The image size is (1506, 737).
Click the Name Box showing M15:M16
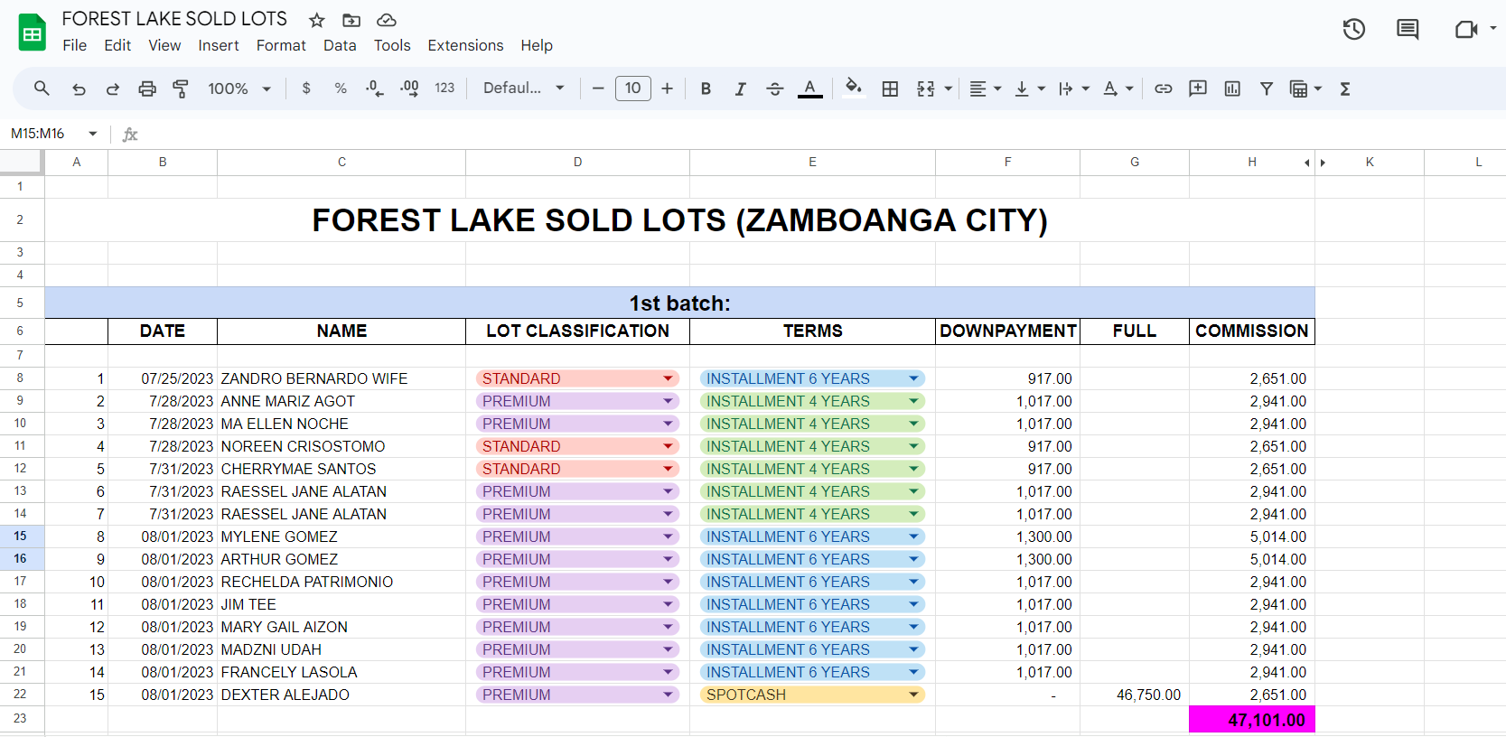(x=45, y=134)
